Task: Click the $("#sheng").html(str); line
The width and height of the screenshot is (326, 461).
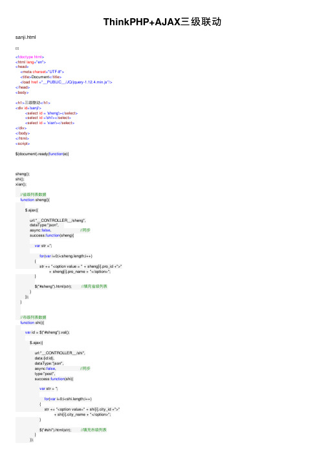Action: pyautogui.click(x=53, y=286)
